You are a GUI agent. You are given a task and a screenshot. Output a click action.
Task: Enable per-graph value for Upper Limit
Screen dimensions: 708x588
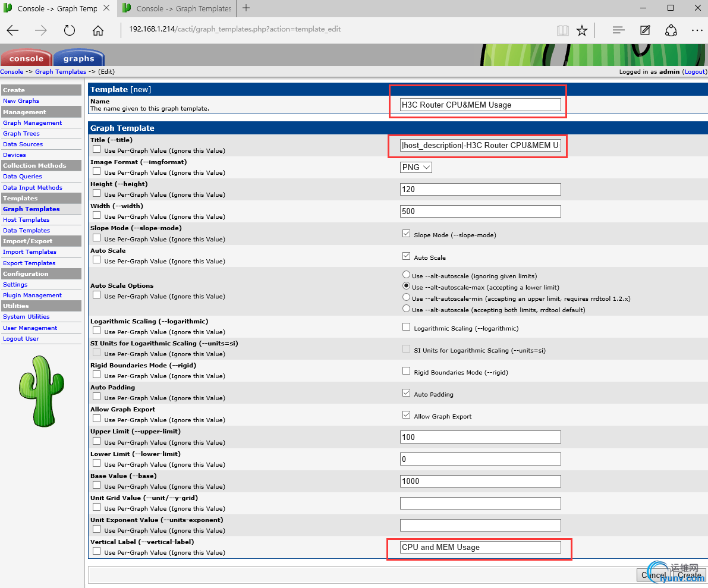pos(97,441)
